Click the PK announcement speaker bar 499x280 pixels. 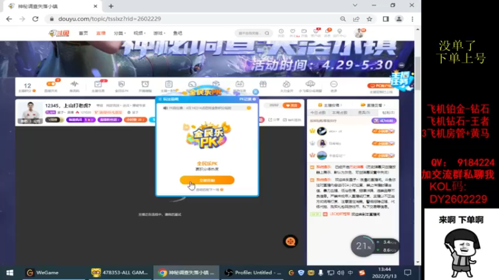(x=207, y=108)
